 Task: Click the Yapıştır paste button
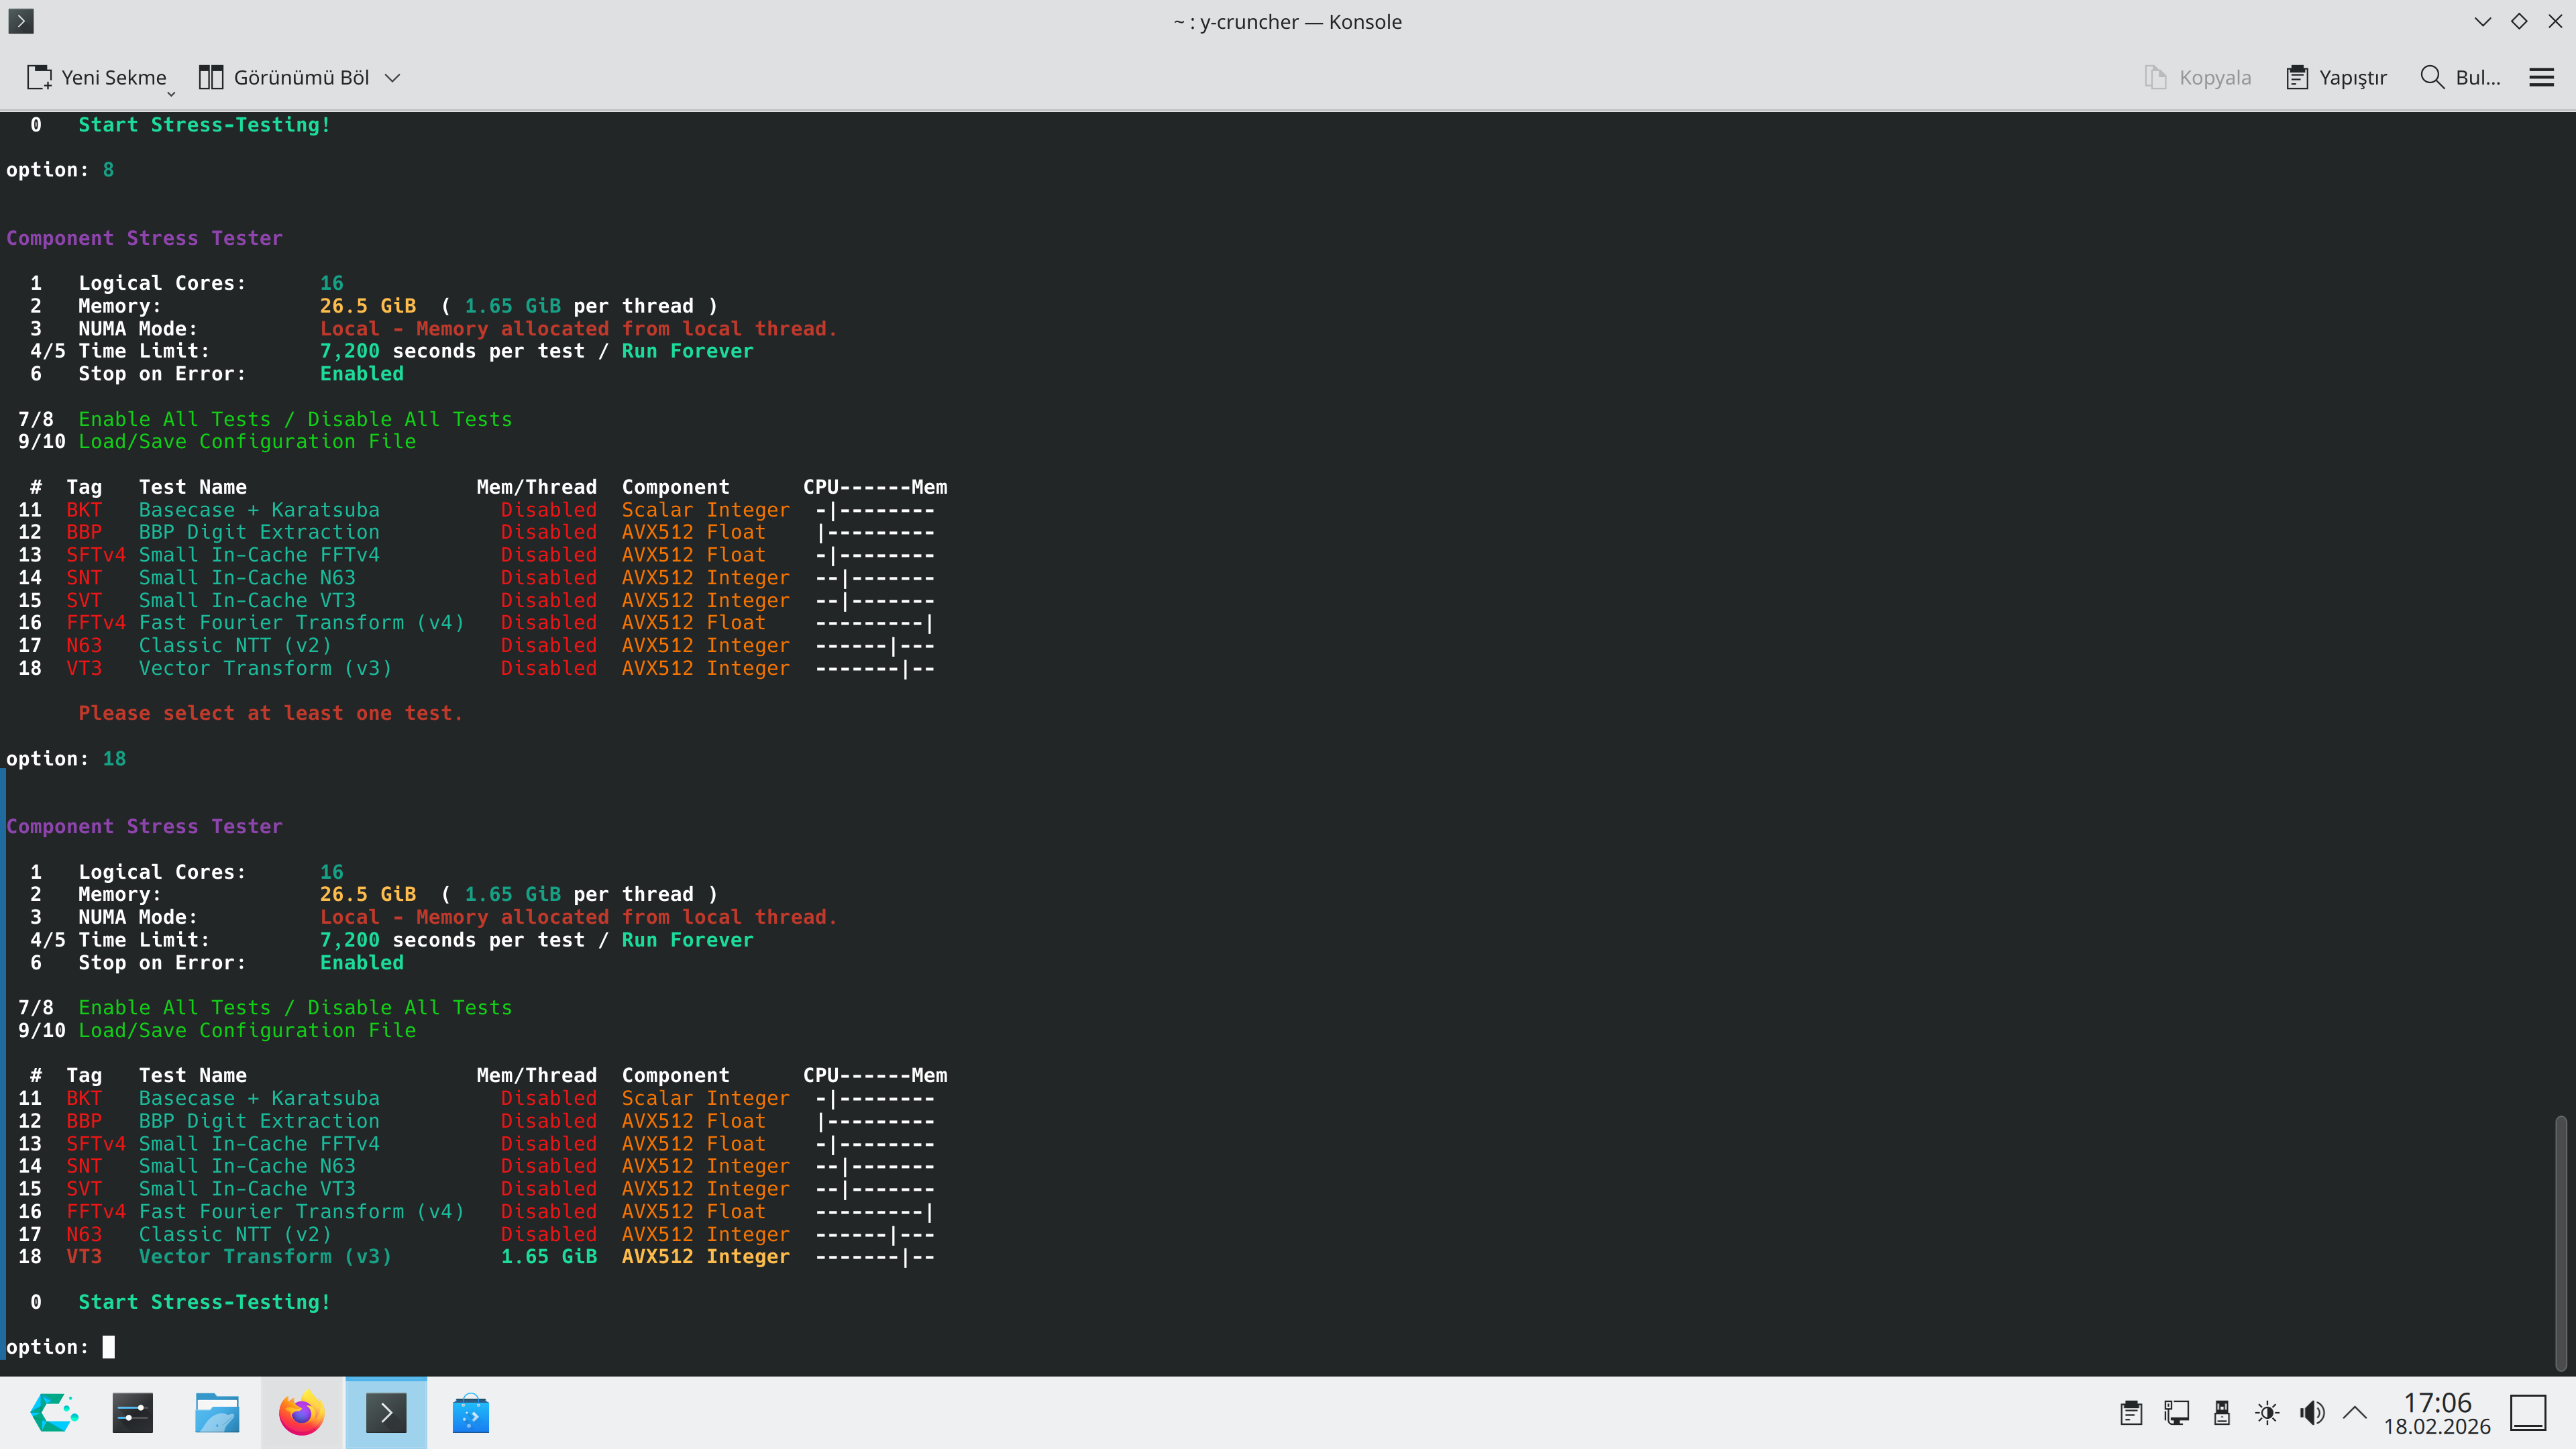point(2336,78)
